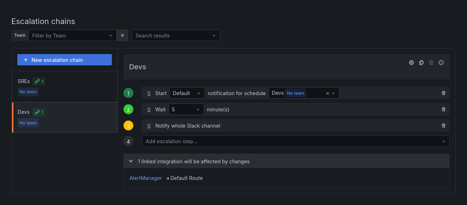
Task: Select the SREs escalation chain
Action: [x=23, y=81]
